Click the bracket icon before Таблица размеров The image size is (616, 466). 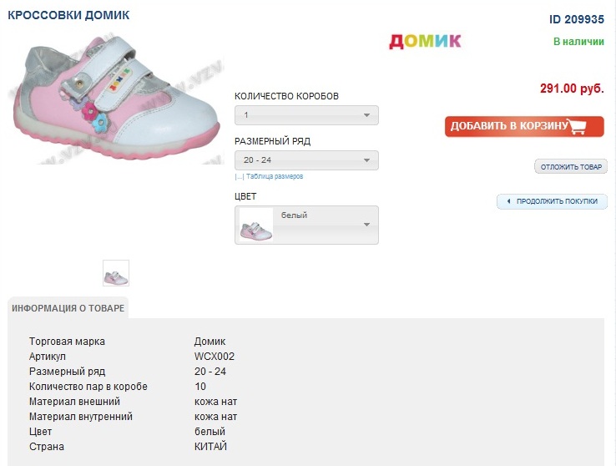click(239, 177)
